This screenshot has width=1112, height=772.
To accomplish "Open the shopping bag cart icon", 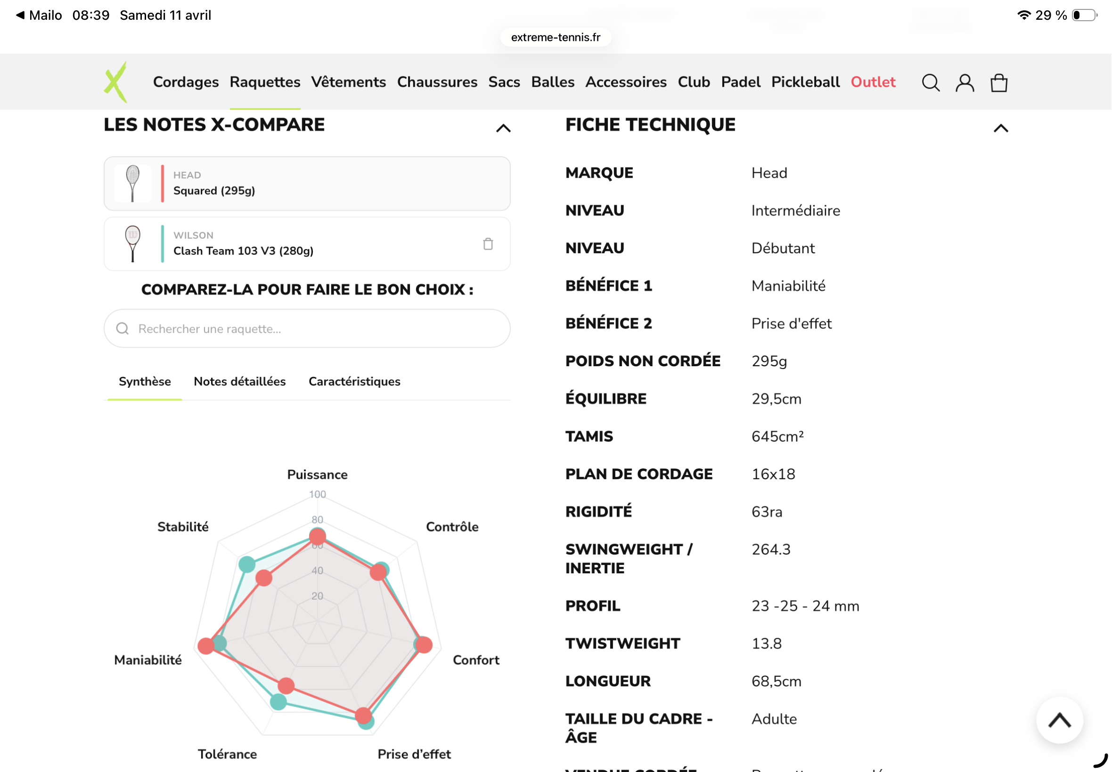I will tap(998, 83).
